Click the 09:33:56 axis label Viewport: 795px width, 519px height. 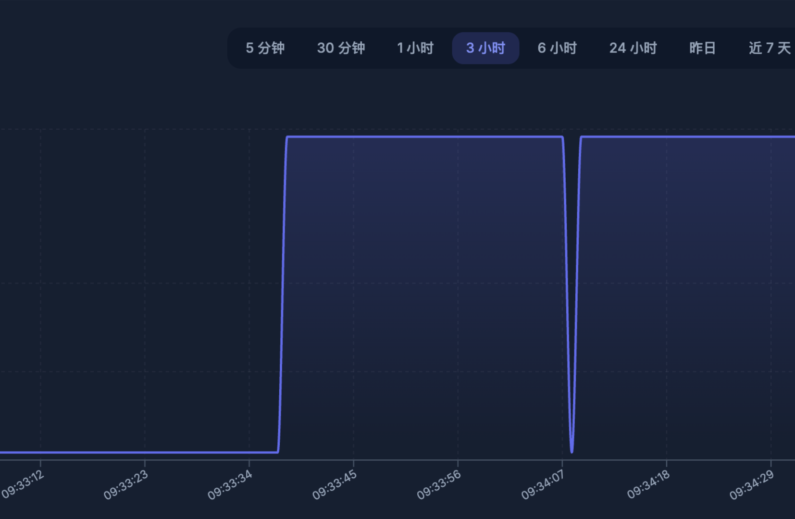click(439, 484)
